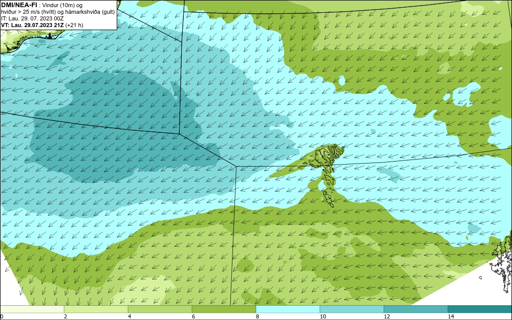Click the legend value label 2

click(66, 316)
